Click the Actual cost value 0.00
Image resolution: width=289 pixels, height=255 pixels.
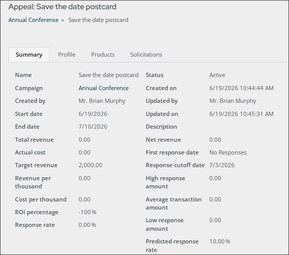[x=85, y=153]
